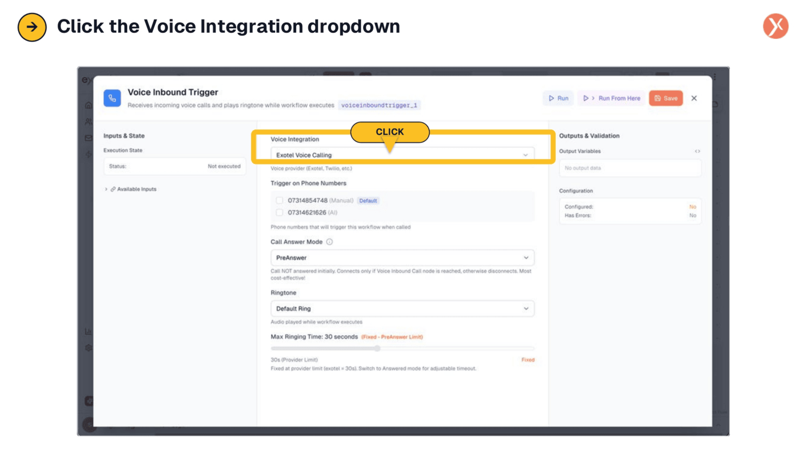The image size is (807, 454).
Task: Click the Has Errors: No row
Action: [630, 215]
